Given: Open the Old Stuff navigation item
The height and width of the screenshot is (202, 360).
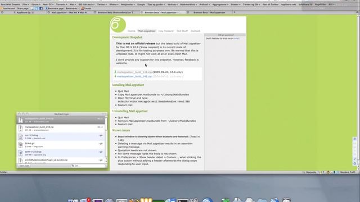Looking at the screenshot, I should tap(182, 31).
